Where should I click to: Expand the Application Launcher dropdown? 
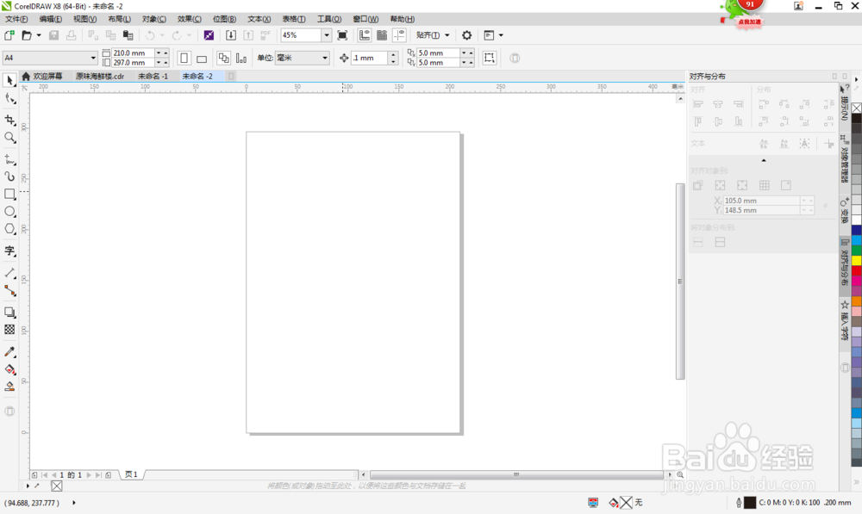[x=501, y=35]
